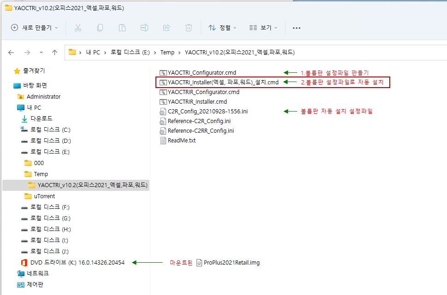Screen dimensions: 447x295
Task: Click the Copy icon in toolbar
Action: (100, 28)
